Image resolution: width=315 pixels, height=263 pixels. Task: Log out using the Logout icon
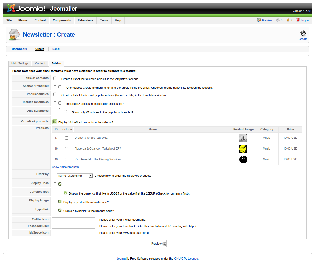298,20
